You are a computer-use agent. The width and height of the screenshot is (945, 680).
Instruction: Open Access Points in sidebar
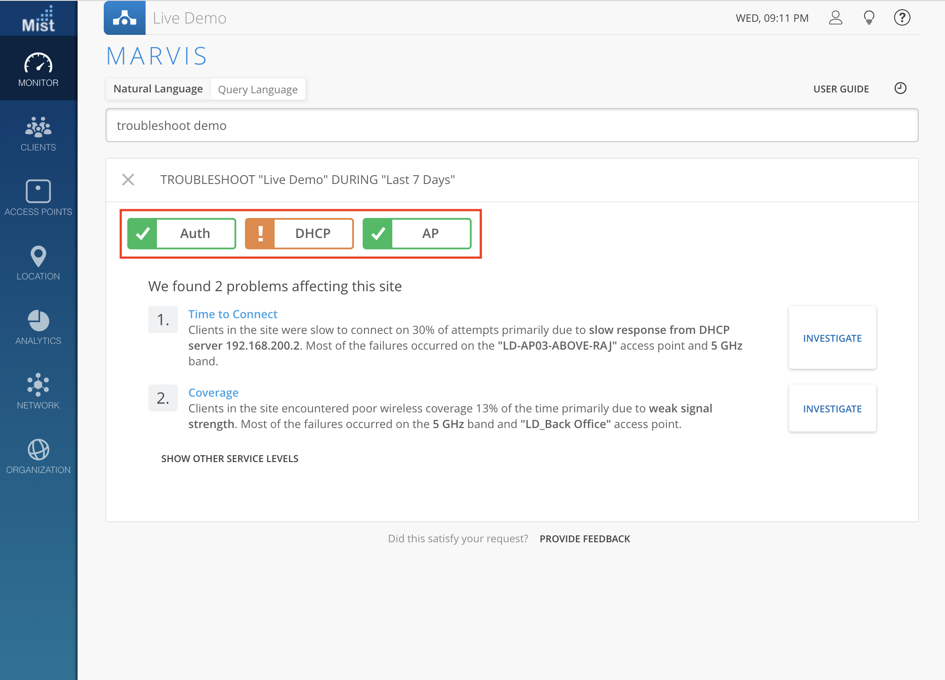coord(38,198)
